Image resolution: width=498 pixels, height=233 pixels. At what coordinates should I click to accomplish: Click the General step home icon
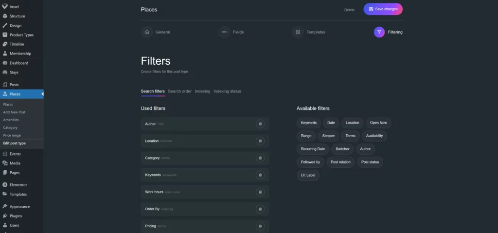[147, 32]
